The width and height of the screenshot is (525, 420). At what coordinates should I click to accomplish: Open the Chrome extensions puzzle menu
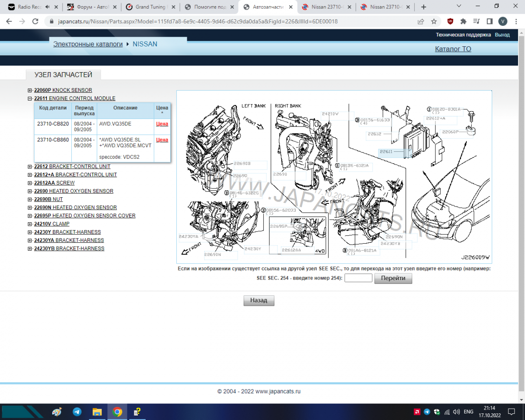coord(463,21)
